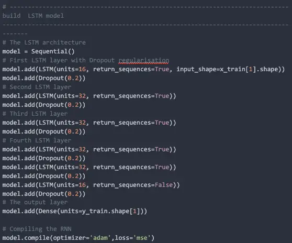The image size is (292, 243).
Task: Select the "# The LSTM architecture" comment
Action: (44, 42)
